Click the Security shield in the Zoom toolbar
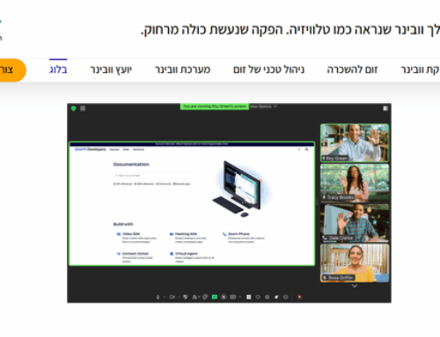This screenshot has width=440, height=337. click(186, 297)
